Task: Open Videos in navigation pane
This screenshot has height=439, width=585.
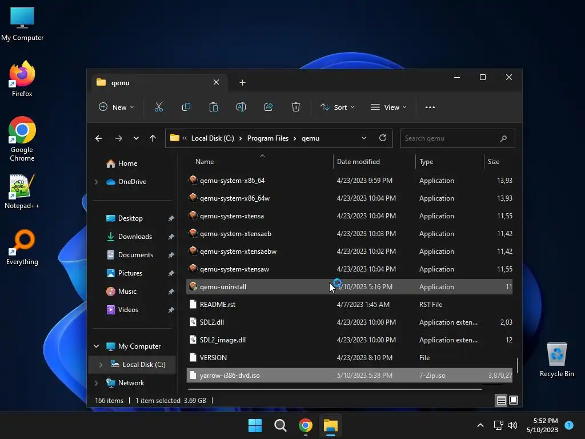Action: click(128, 310)
